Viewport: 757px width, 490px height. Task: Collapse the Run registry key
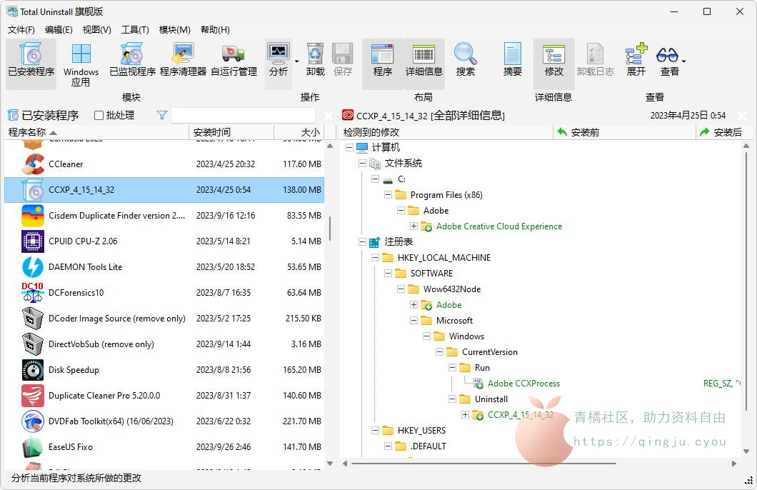click(452, 368)
